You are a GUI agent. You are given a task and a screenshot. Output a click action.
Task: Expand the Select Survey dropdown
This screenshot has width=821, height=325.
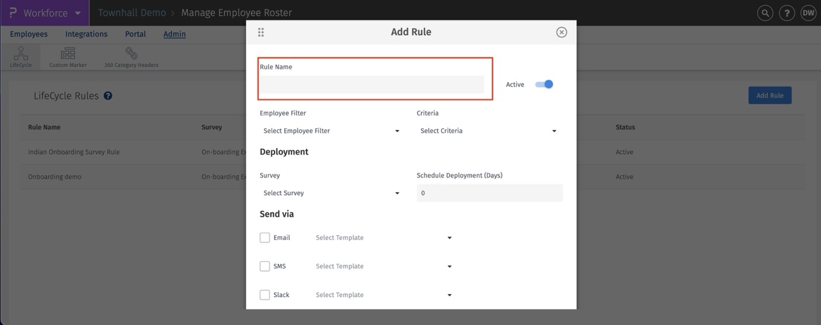pos(331,193)
